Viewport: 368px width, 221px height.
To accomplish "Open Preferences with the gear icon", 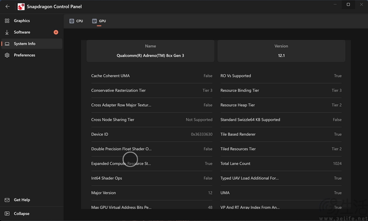I will point(7,55).
